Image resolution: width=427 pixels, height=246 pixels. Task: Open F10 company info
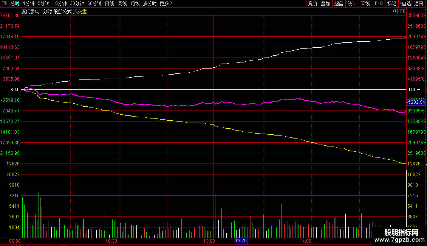click(379, 3)
